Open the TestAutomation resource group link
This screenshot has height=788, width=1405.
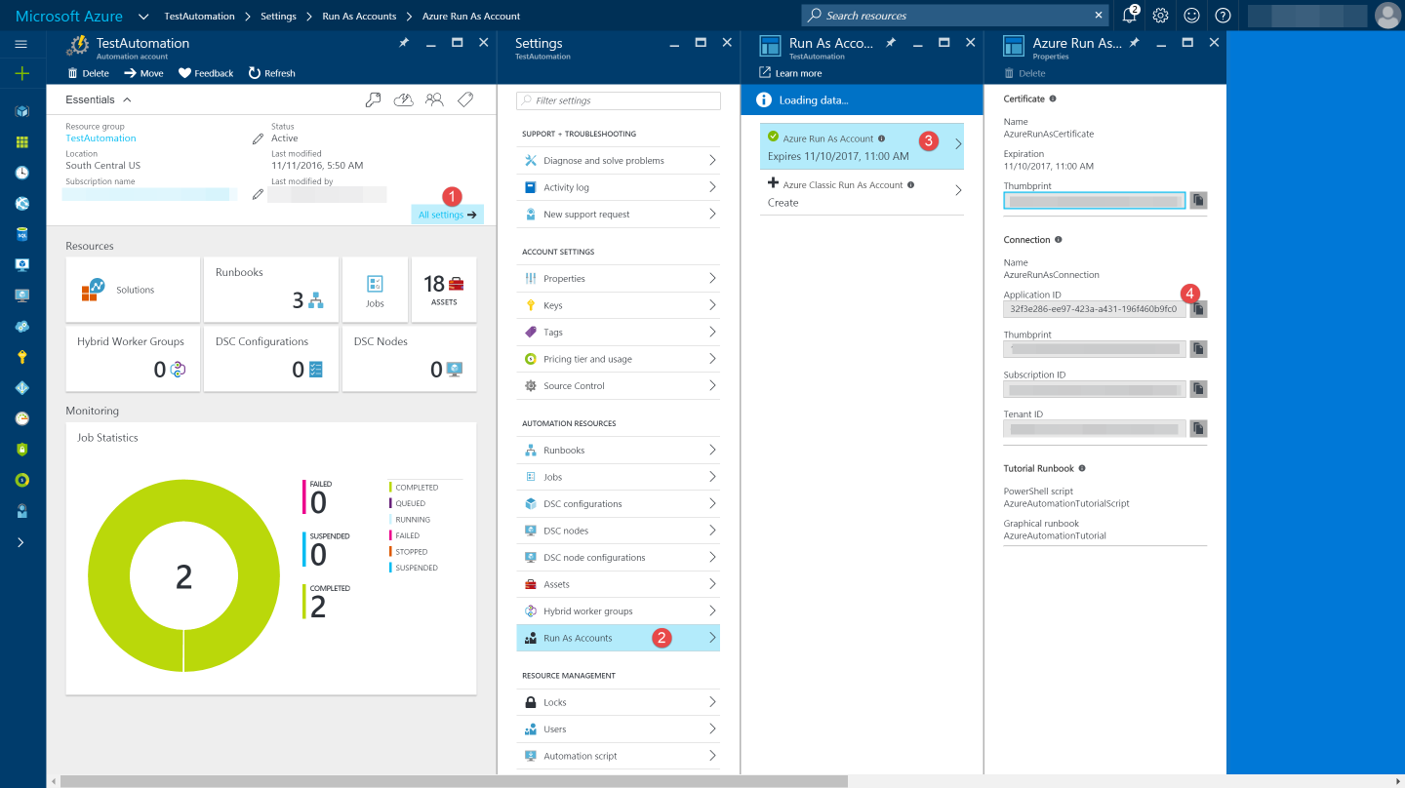coord(100,138)
